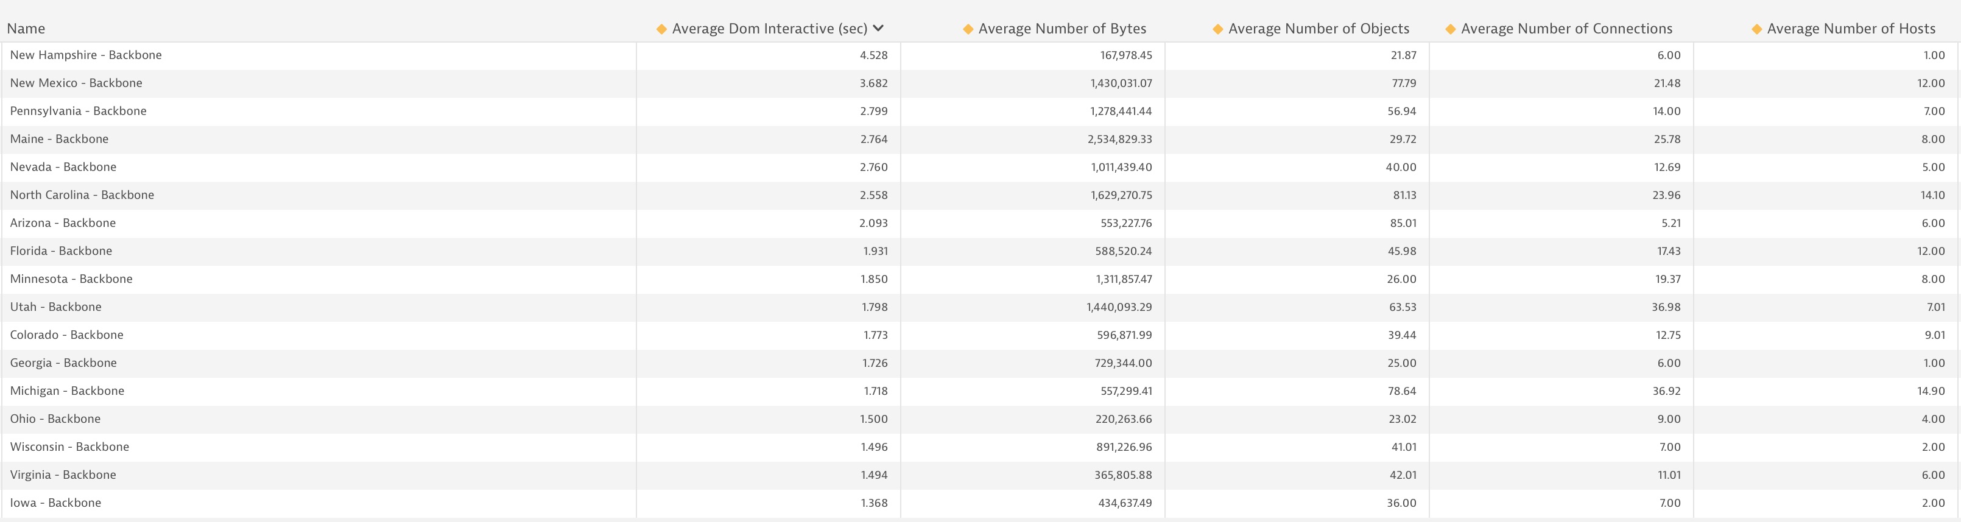Select the Colorado - Backbone row name
This screenshot has width=1961, height=522.
67,335
